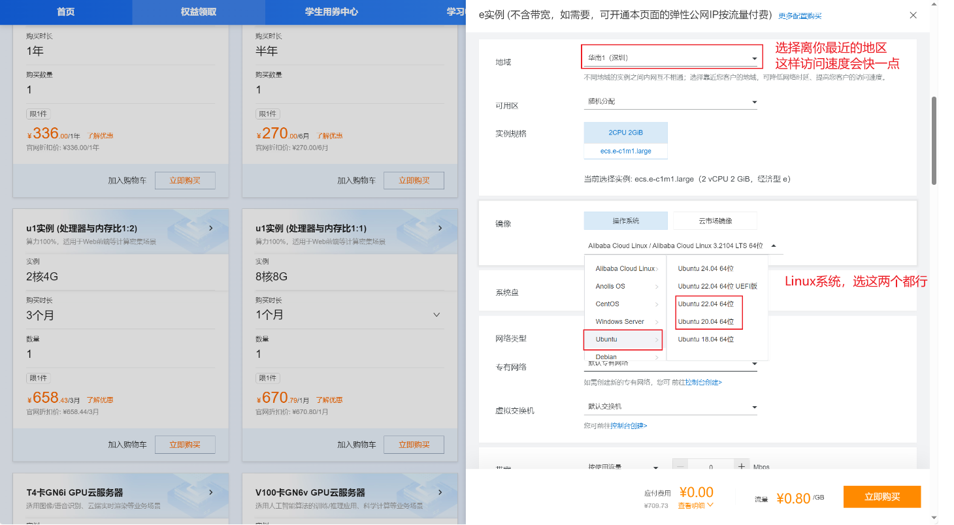Open 了解优惠 on the ¥658 card
Screen dimensions: 954x525
click(x=100, y=400)
